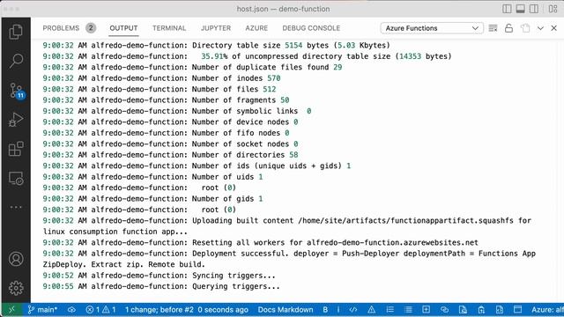Click 'Deployment successful' log line
The image size is (564, 317).
pos(289,259)
